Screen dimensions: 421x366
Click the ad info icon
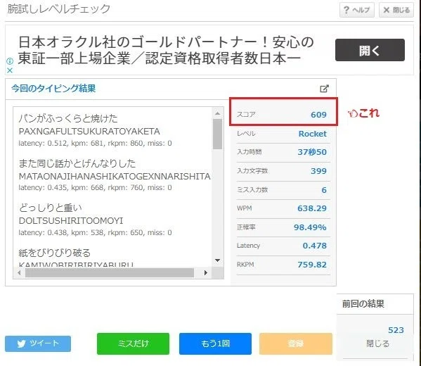click(x=10, y=61)
